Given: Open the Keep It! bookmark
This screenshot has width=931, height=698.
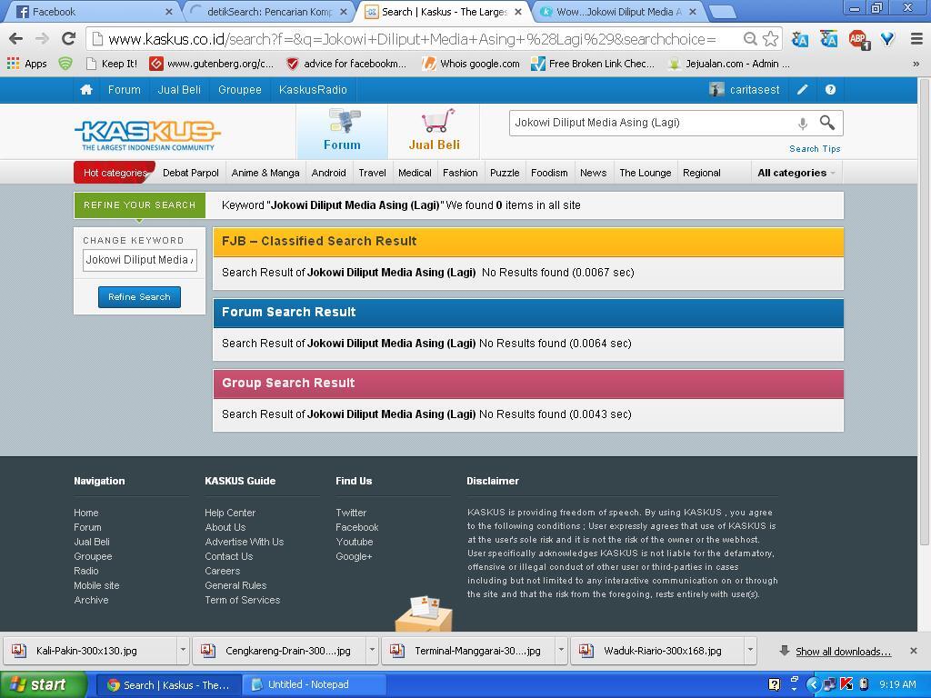Looking at the screenshot, I should coord(112,64).
